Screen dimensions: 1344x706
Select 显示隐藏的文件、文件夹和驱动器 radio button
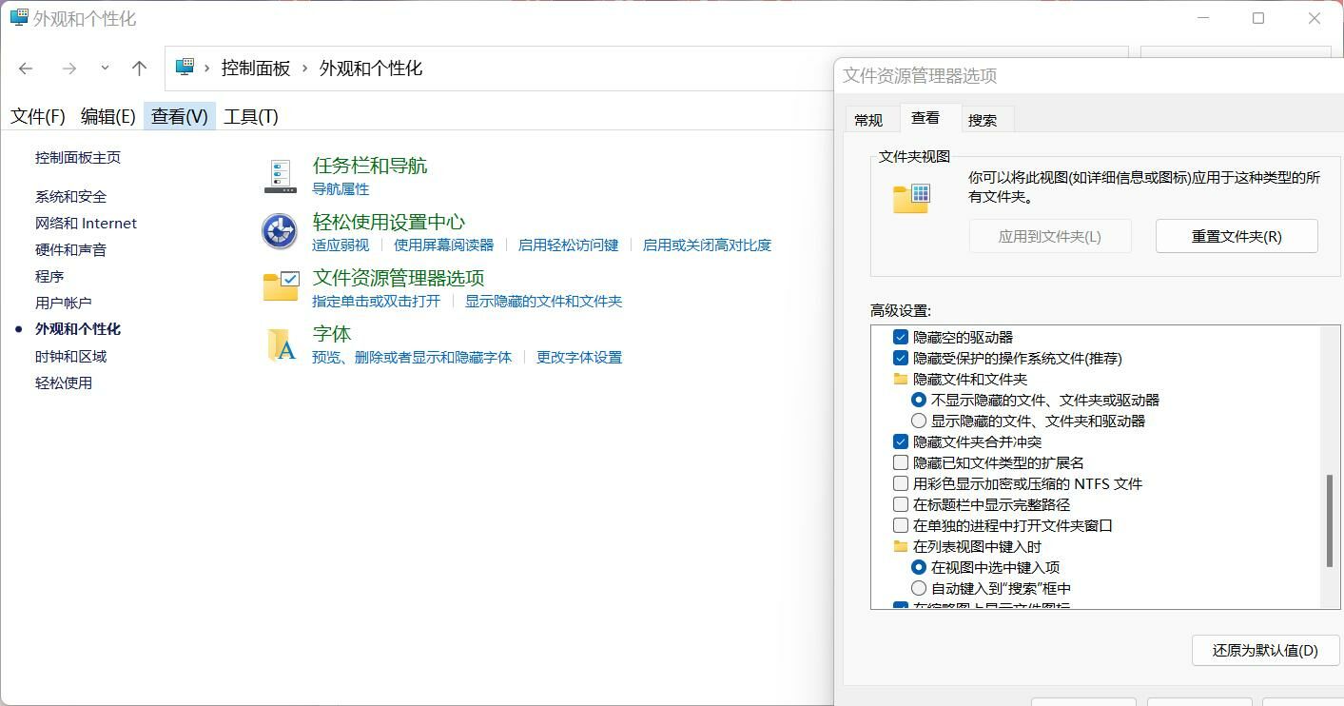[x=919, y=421]
